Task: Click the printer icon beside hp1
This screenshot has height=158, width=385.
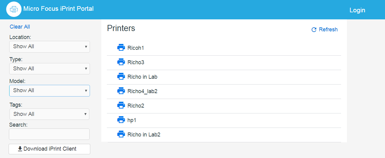Action: 121,120
